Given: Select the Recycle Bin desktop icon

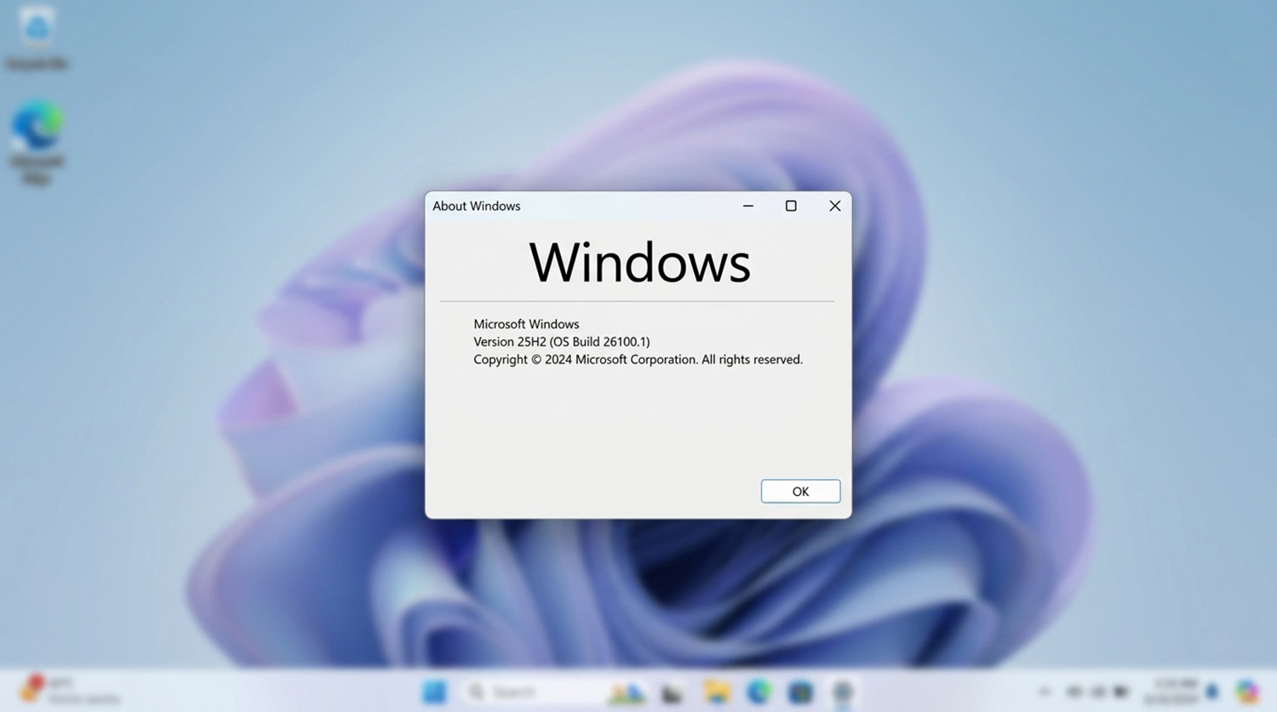Looking at the screenshot, I should click(x=37, y=38).
